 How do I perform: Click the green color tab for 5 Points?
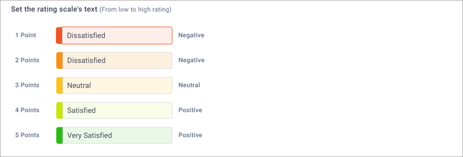click(x=59, y=135)
